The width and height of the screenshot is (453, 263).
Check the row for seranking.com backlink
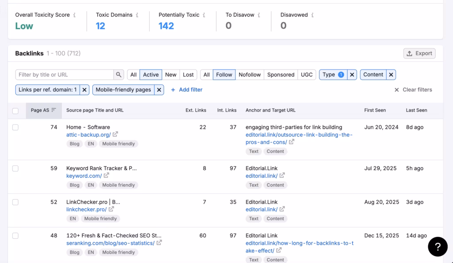[x=15, y=236]
